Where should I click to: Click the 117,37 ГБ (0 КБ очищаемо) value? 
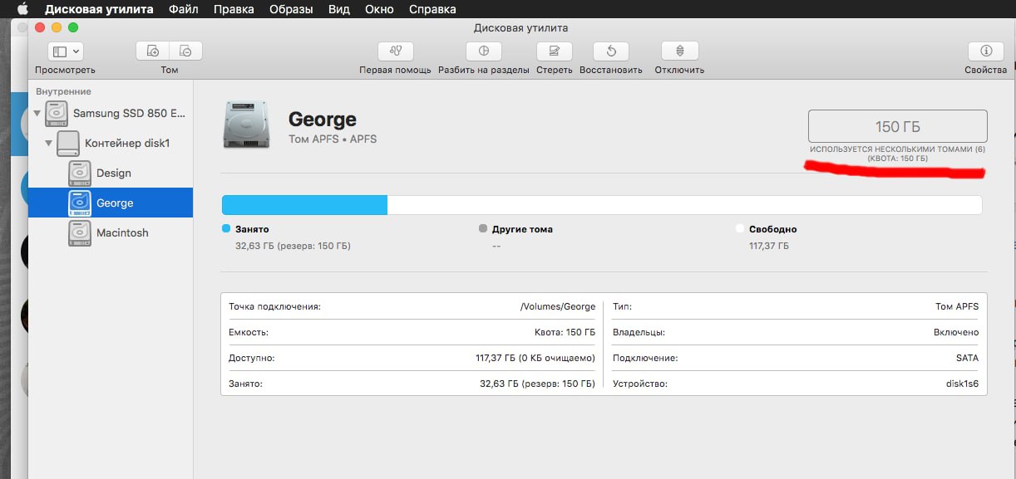coord(535,358)
